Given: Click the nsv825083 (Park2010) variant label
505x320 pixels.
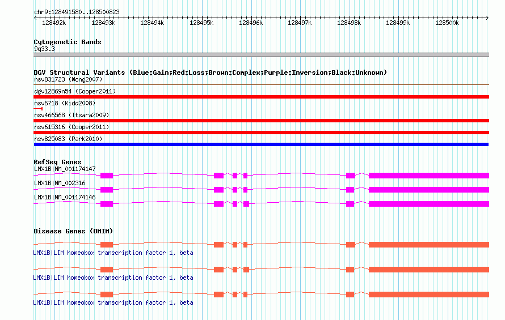Looking at the screenshot, I should point(68,139).
